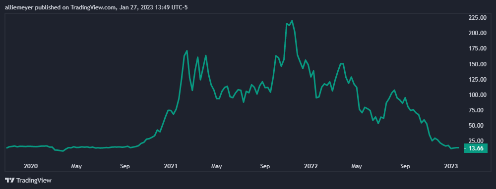Click the published-by header text at top
Image resolution: width=496 pixels, height=189 pixels.
pyautogui.click(x=97, y=7)
